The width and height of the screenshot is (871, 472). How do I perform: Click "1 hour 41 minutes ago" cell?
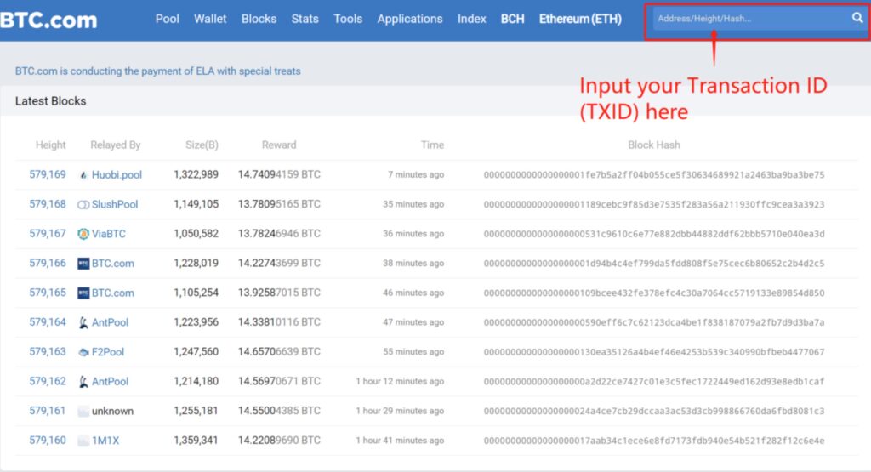[x=400, y=441]
